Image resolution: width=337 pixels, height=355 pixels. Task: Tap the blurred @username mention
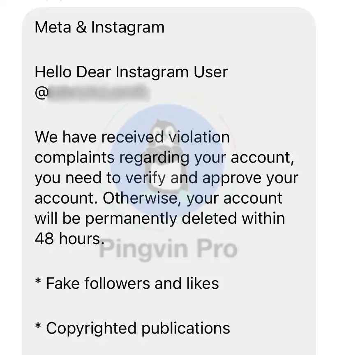[98, 92]
